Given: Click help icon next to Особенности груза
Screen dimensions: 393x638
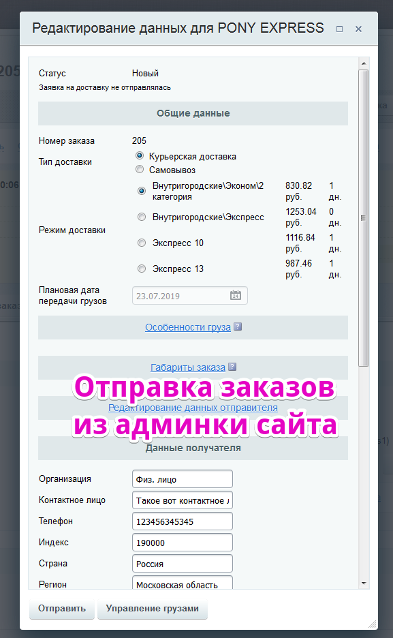Looking at the screenshot, I should click(238, 326).
